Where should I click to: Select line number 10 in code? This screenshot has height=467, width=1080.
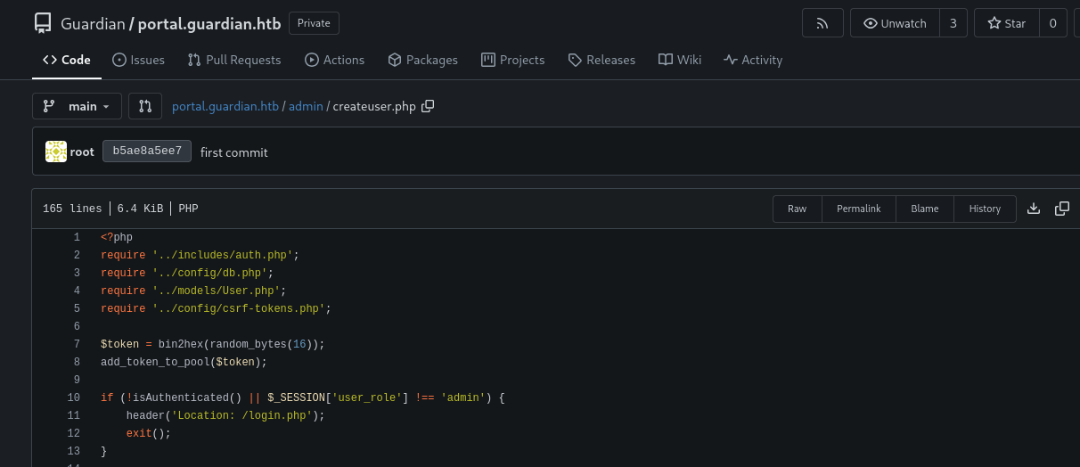(73, 397)
